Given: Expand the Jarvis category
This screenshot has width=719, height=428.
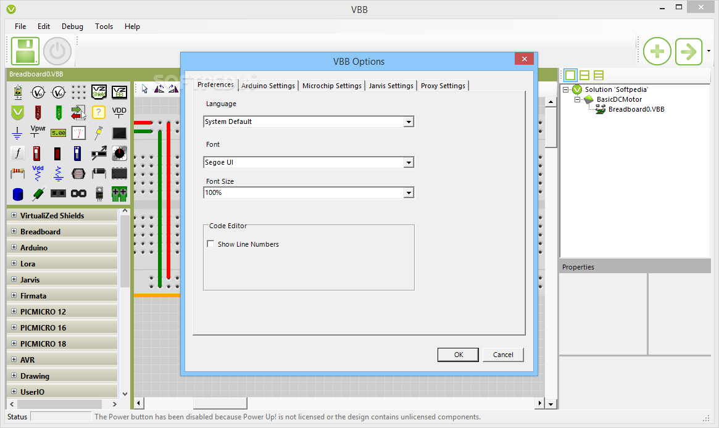Looking at the screenshot, I should (14, 279).
